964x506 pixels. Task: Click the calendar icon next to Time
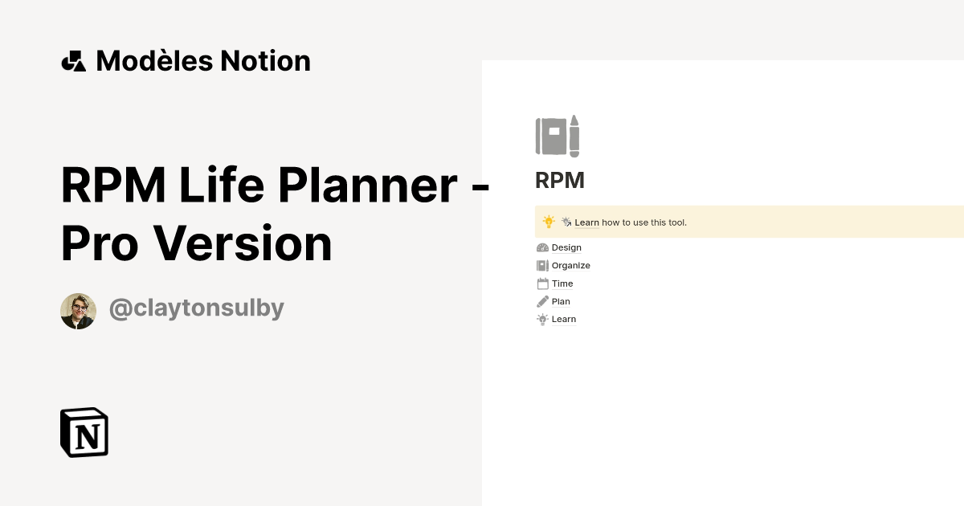tap(542, 284)
